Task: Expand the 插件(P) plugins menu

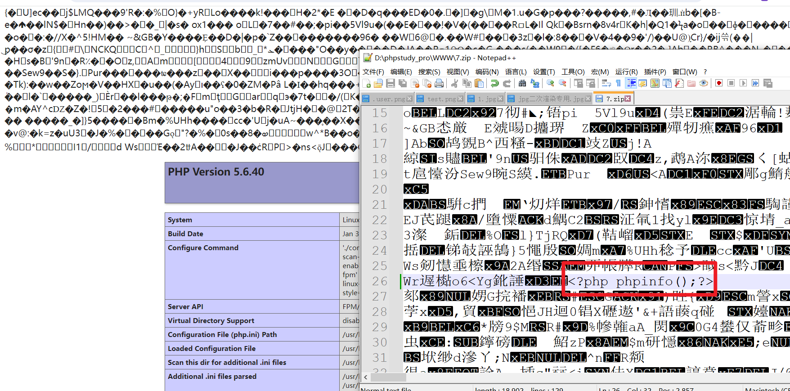Action: 655,72
